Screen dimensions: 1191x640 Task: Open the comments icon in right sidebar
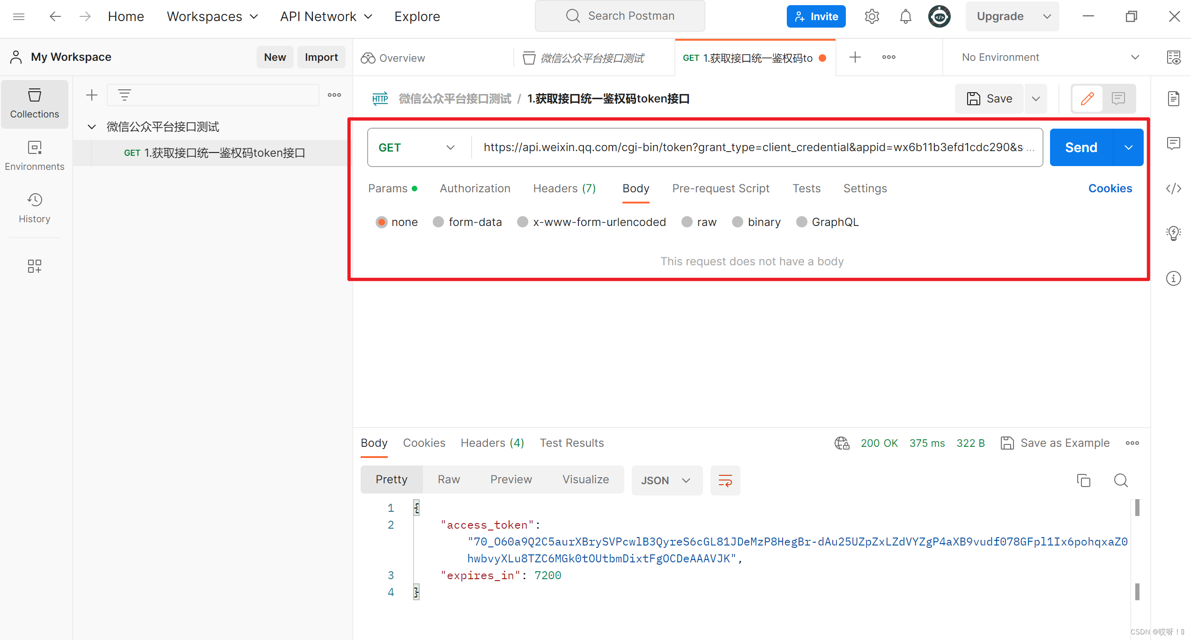click(x=1174, y=143)
